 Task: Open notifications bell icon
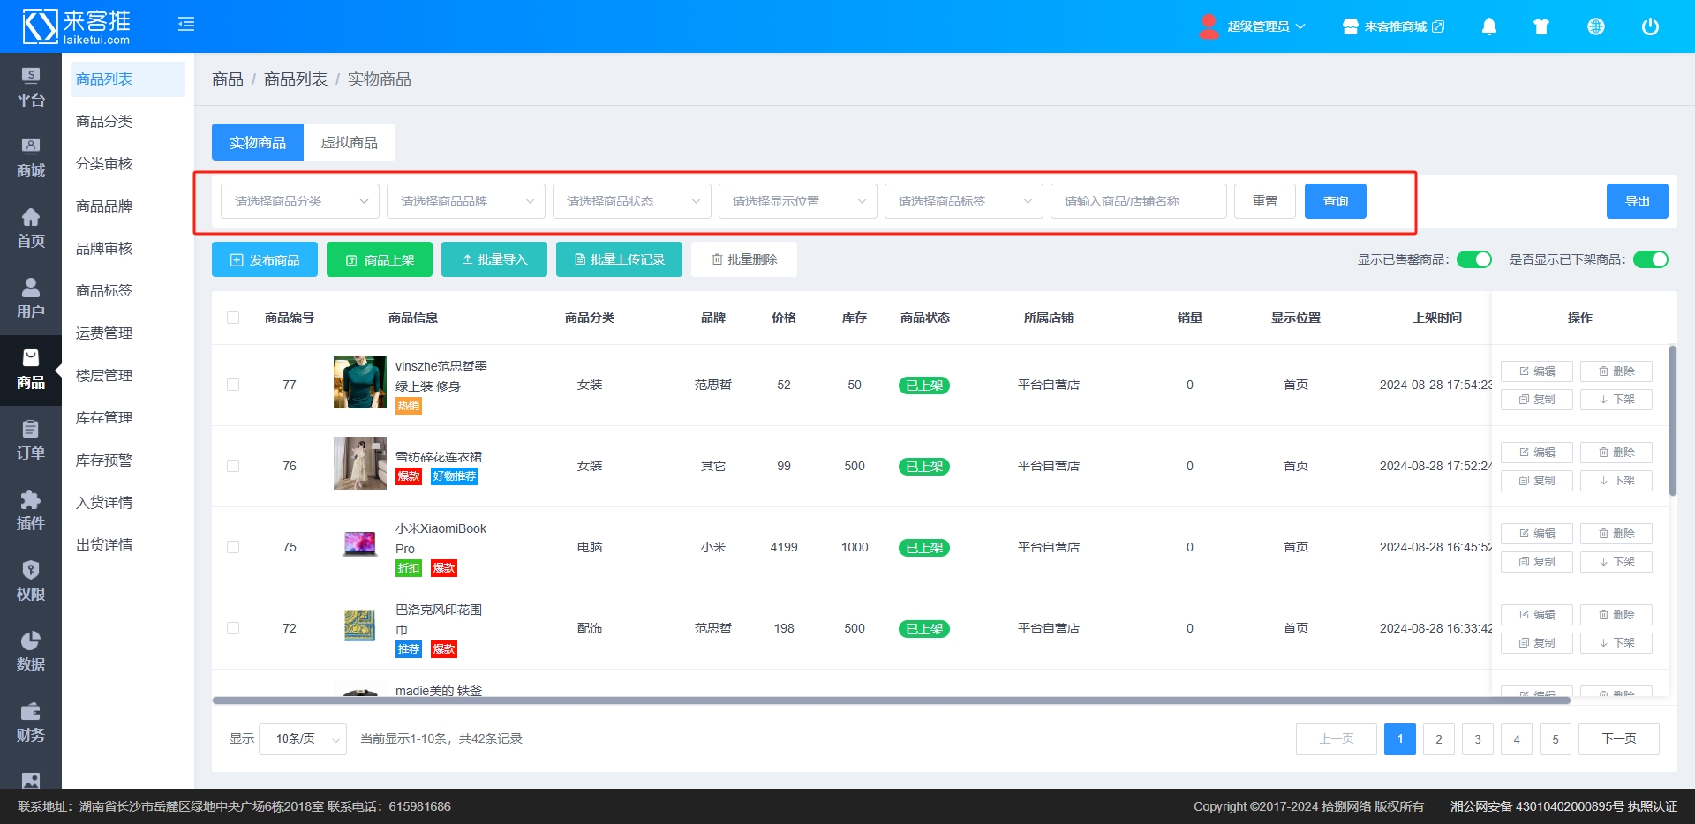pos(1488,26)
